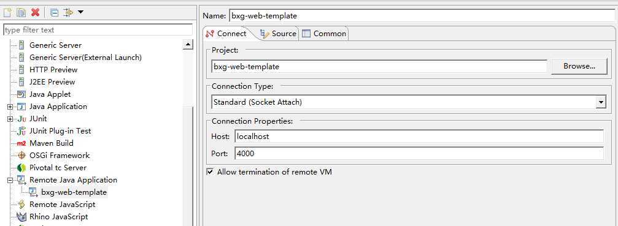Switch to the Source tab
This screenshot has width=618, height=226.
coord(279,34)
